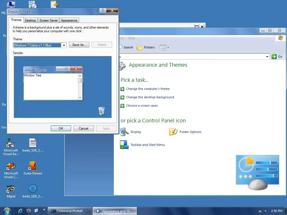The width and height of the screenshot is (287, 215).
Task: Launch Internet Explorer from Quick Launch
Action: click(x=20, y=211)
